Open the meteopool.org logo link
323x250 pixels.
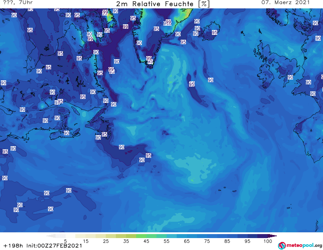300,246
